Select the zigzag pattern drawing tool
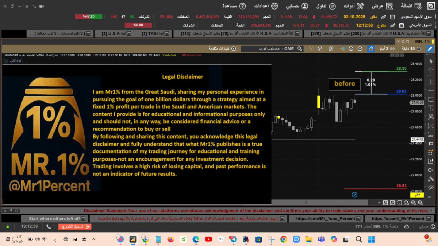This screenshot has height=246, width=438. 431,126
